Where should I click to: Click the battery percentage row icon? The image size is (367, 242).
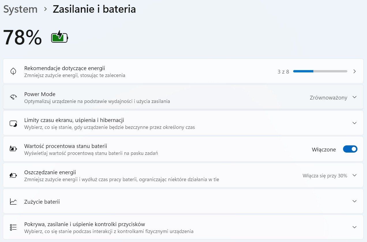click(x=13, y=149)
